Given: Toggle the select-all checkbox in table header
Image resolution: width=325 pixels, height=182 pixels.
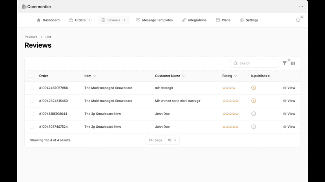Looking at the screenshot, I should pyautogui.click(x=32, y=76).
